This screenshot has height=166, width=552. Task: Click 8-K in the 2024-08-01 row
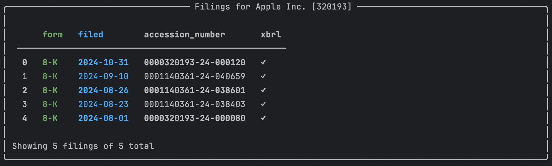(x=50, y=118)
